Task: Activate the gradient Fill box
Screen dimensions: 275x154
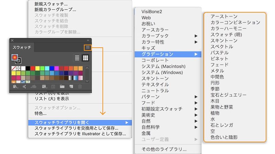Action: tap(14, 57)
